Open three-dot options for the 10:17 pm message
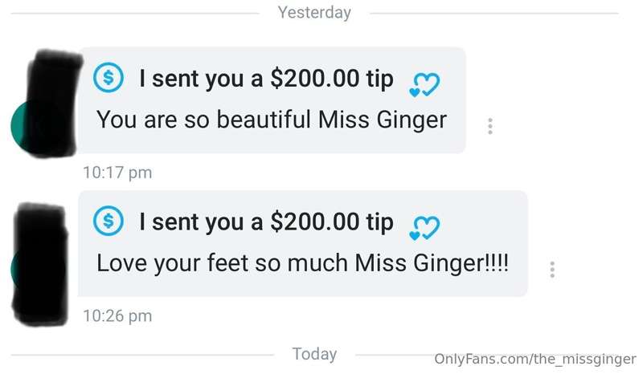643x374 pixels. point(490,126)
